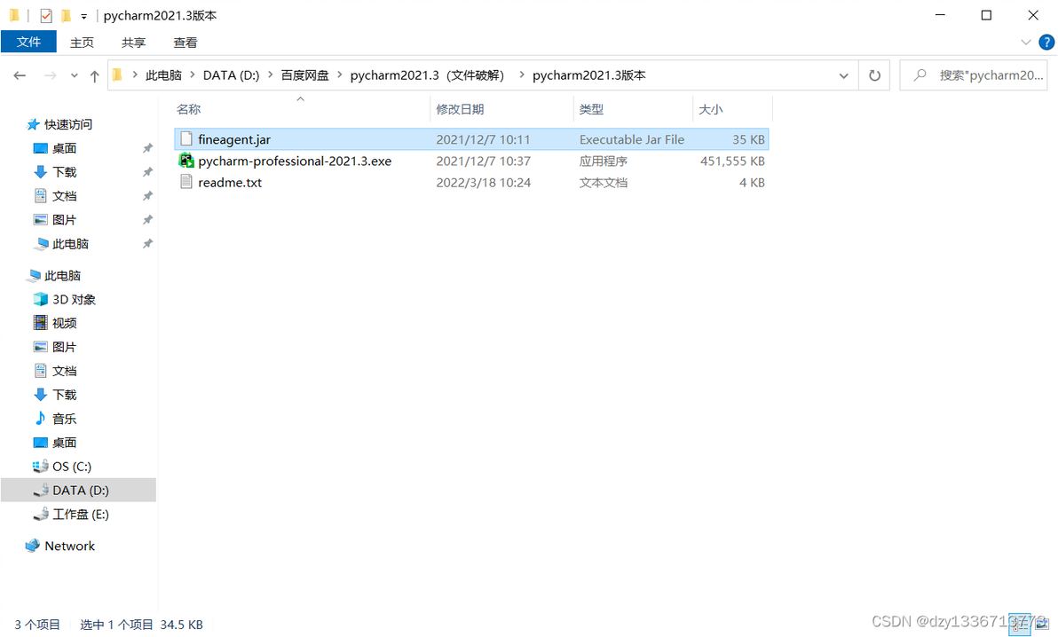Image resolution: width=1058 pixels, height=637 pixels.
Task: Go up one folder level arrow
Action: click(94, 75)
